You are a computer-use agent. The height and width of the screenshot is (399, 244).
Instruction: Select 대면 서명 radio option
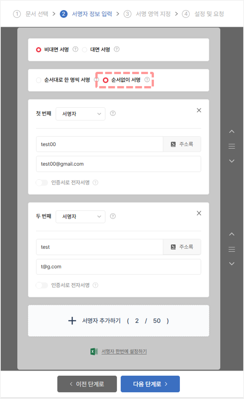click(x=84, y=50)
